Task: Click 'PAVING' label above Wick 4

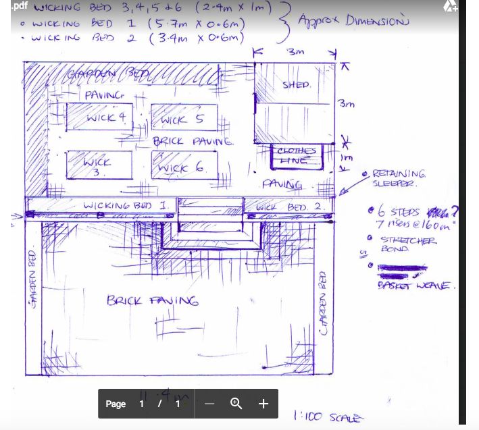Action: coord(105,95)
